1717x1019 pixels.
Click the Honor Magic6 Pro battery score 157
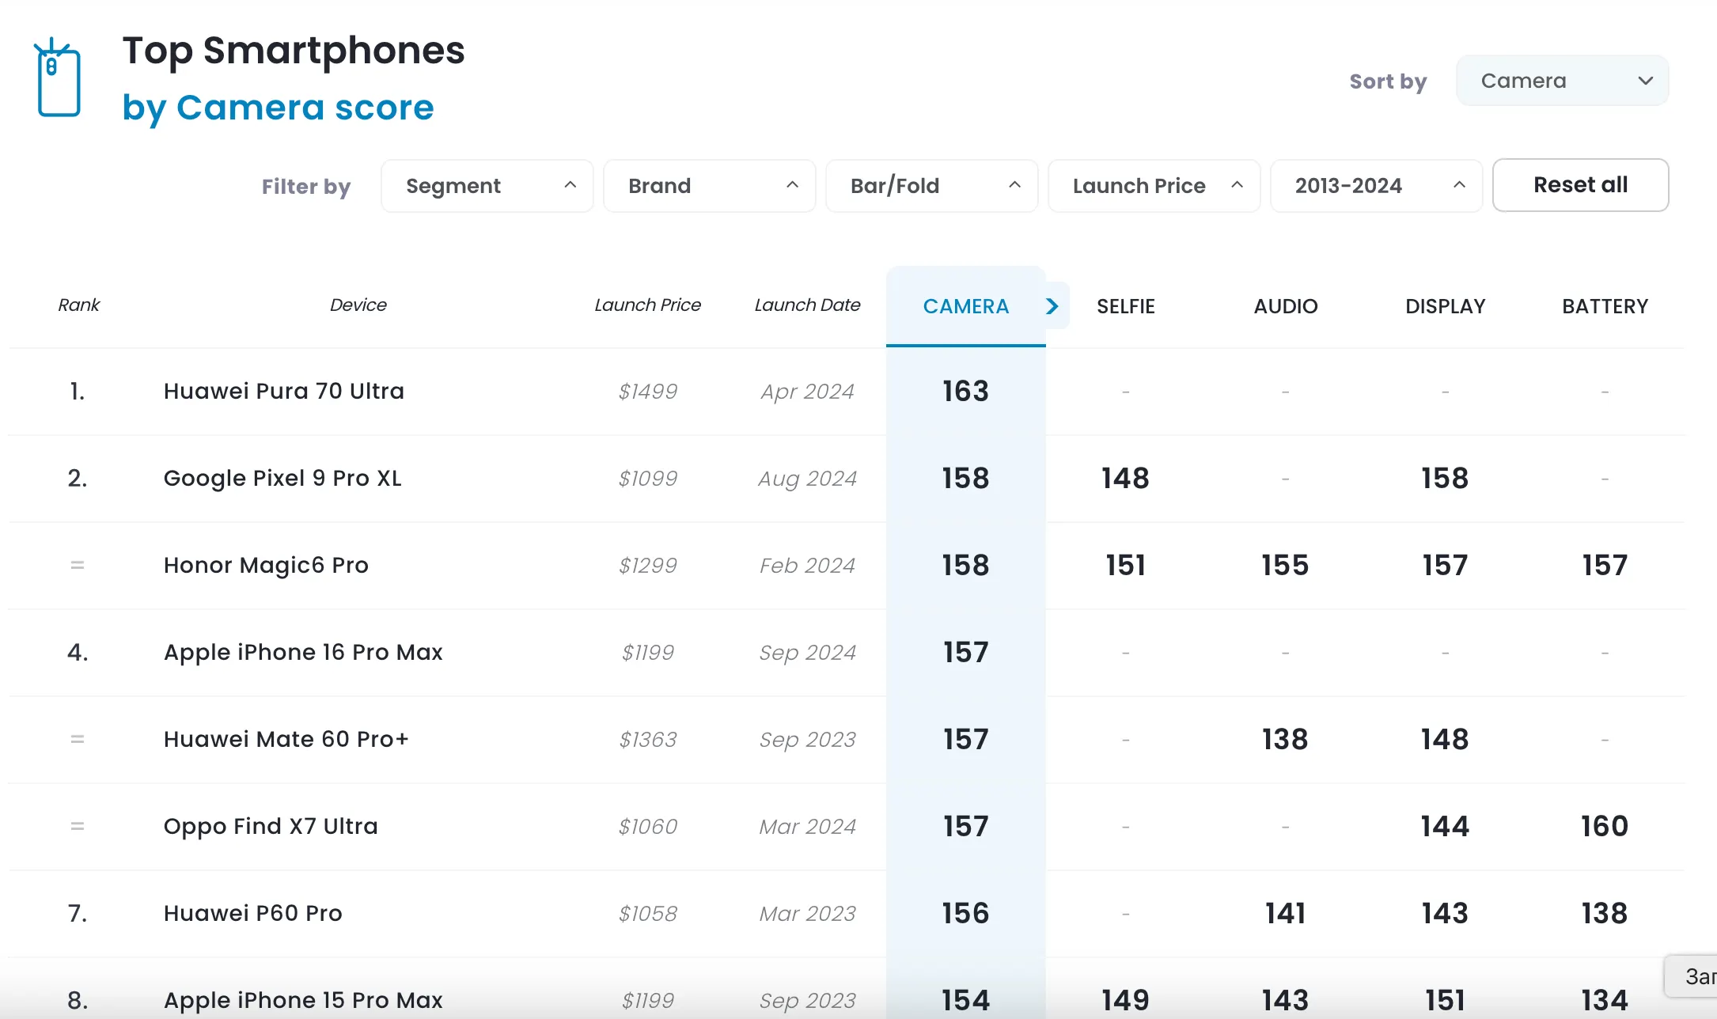click(x=1605, y=565)
